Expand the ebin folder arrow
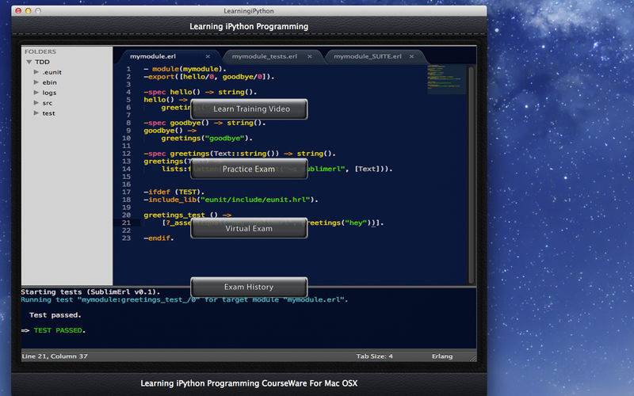The width and height of the screenshot is (634, 396). pos(36,82)
